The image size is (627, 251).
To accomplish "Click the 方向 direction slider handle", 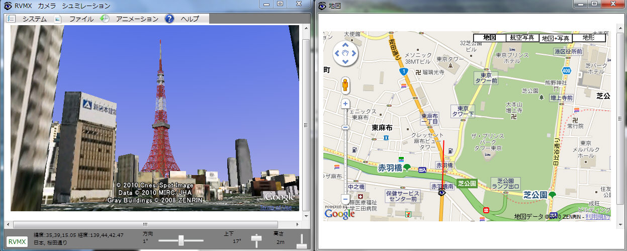I will (181, 241).
